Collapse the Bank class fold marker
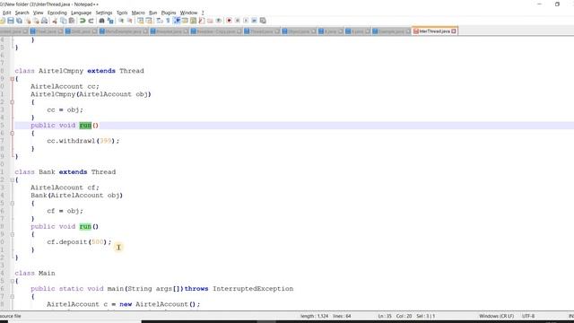574x323 pixels. 12,179
